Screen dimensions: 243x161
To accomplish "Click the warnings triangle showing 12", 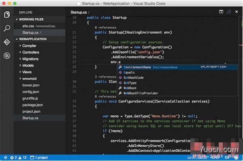I will pyautogui.click(x=20, y=158).
